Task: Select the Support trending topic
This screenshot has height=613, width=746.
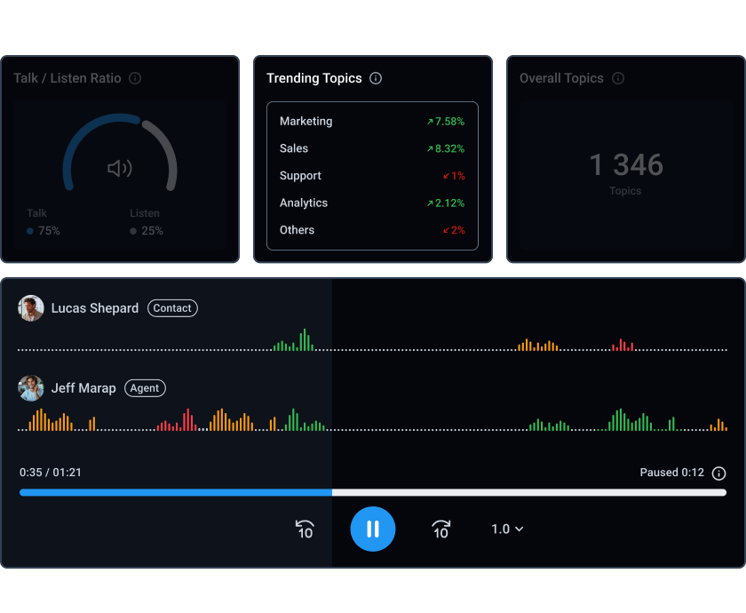Action: point(372,176)
